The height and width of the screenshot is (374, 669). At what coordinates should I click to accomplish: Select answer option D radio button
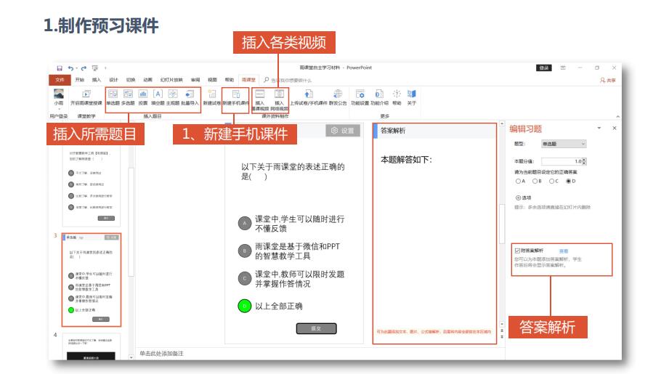[x=568, y=182]
